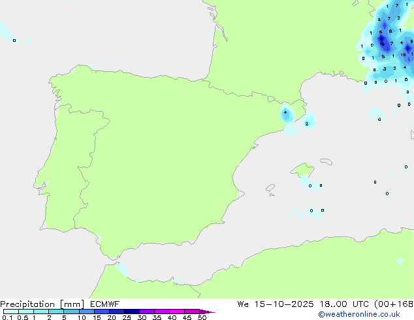Click the above-50 arrow tip of legend

207,312
